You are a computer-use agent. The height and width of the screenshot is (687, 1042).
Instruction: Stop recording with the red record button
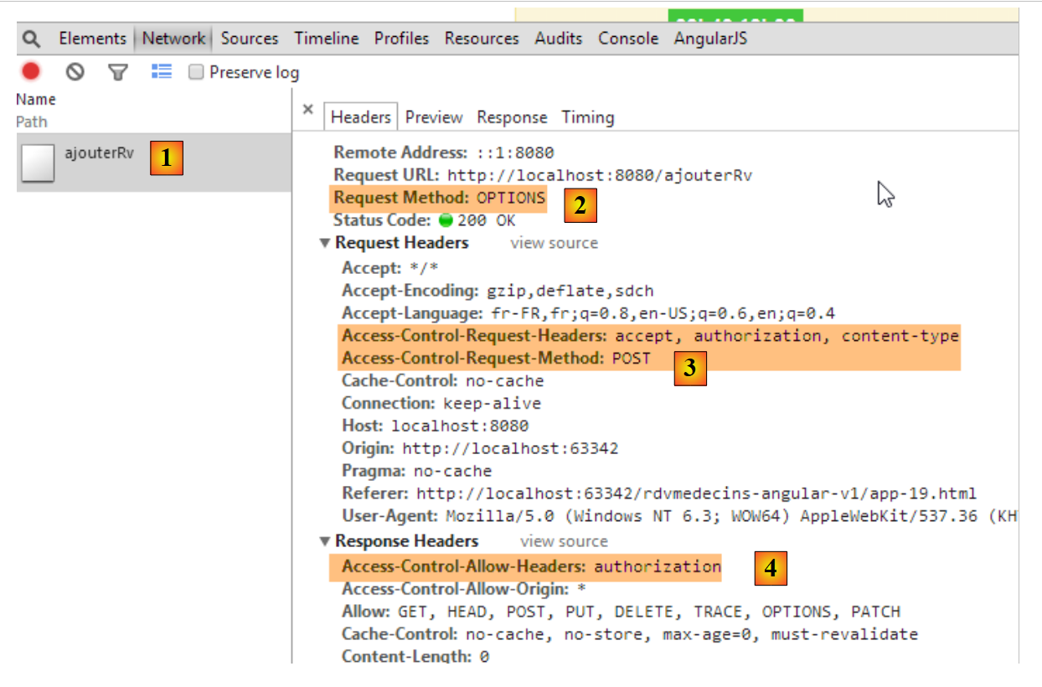pos(31,72)
